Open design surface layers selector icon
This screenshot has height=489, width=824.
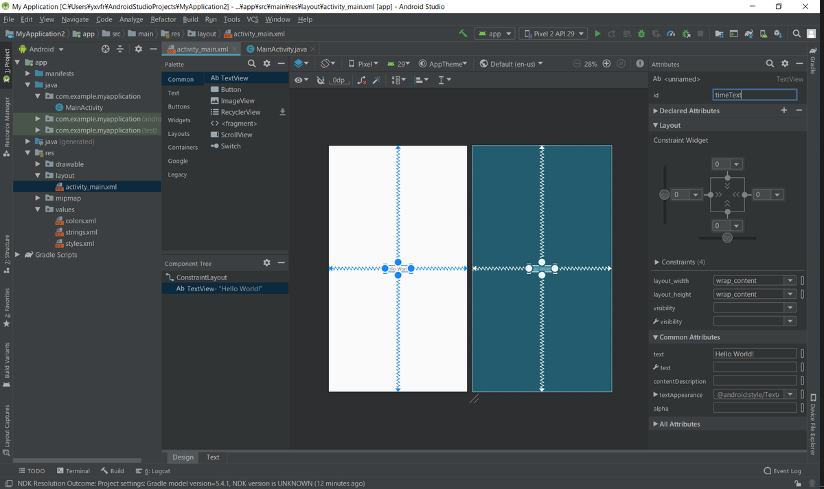[301, 63]
